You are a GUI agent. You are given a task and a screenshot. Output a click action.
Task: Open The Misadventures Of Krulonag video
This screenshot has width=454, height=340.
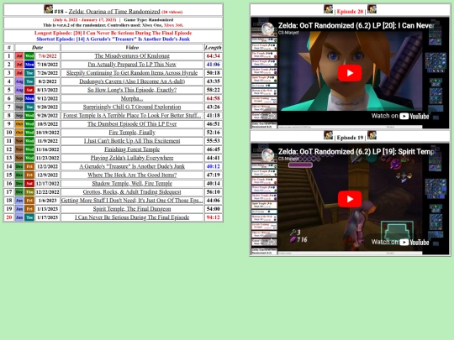pos(132,55)
